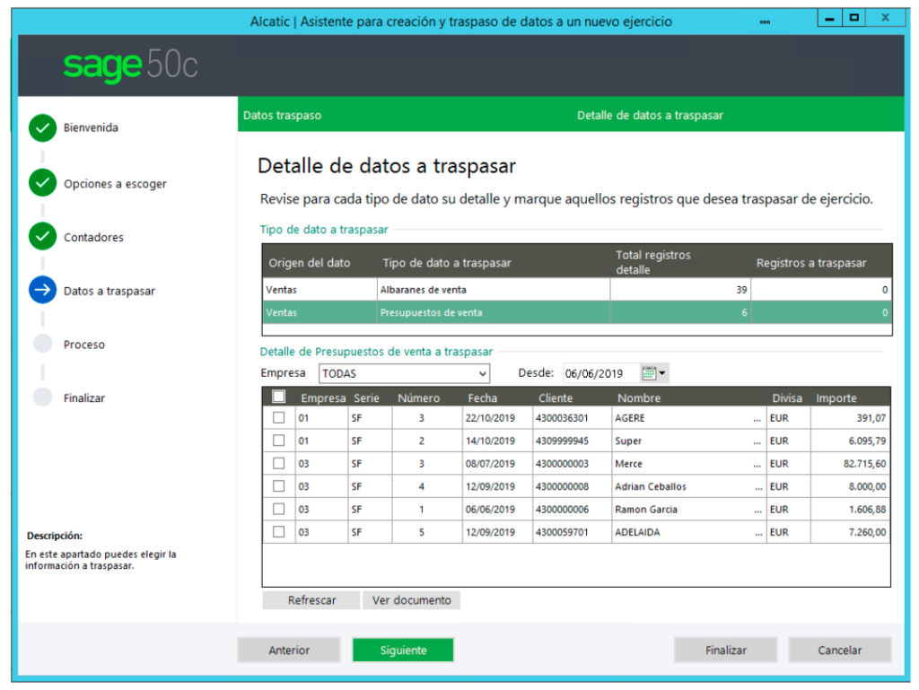
Task: Click the Total registros detalle header
Action: coord(653,262)
